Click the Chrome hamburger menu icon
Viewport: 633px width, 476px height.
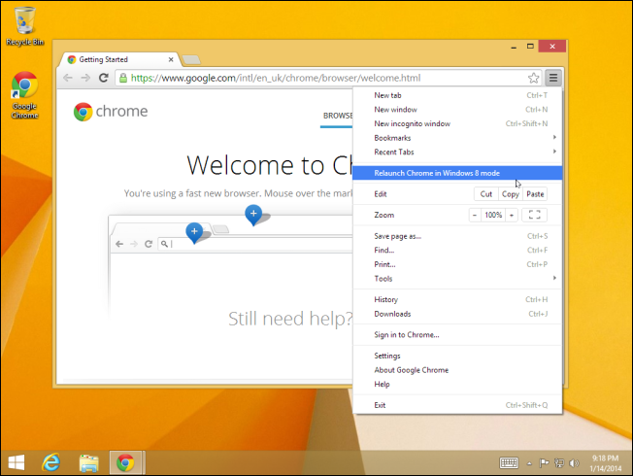[x=552, y=78]
